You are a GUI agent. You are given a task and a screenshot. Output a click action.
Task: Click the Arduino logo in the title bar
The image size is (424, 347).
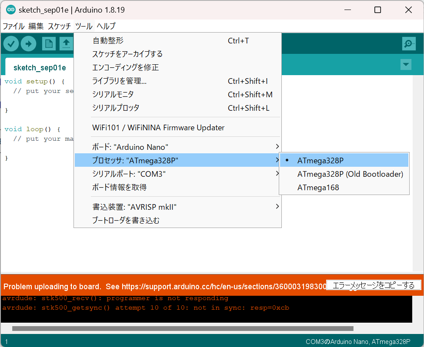click(11, 10)
